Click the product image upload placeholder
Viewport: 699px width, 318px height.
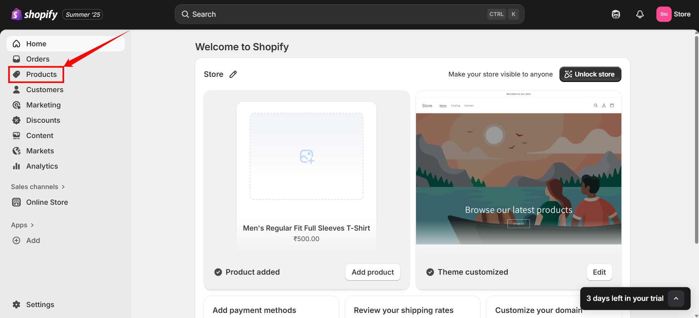(307, 156)
